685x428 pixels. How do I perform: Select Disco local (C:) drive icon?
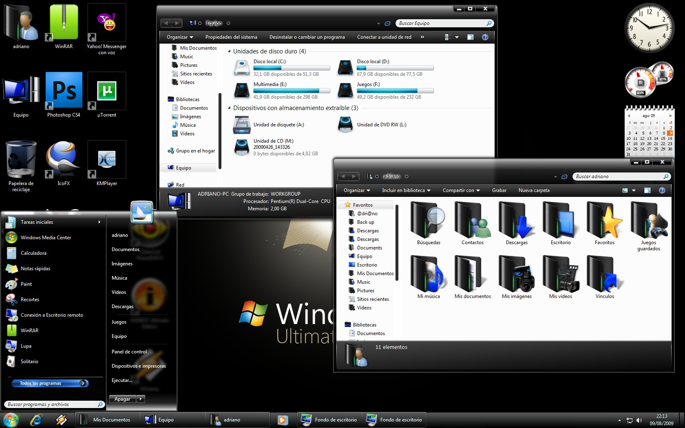pos(241,68)
